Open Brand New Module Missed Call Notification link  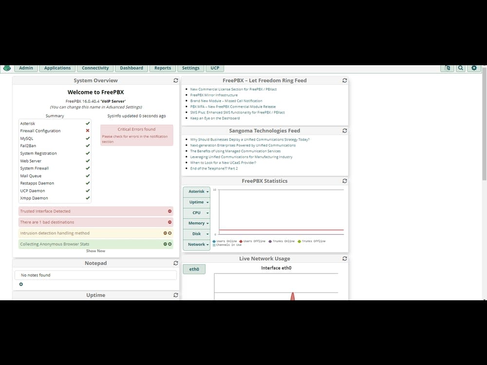pos(226,101)
